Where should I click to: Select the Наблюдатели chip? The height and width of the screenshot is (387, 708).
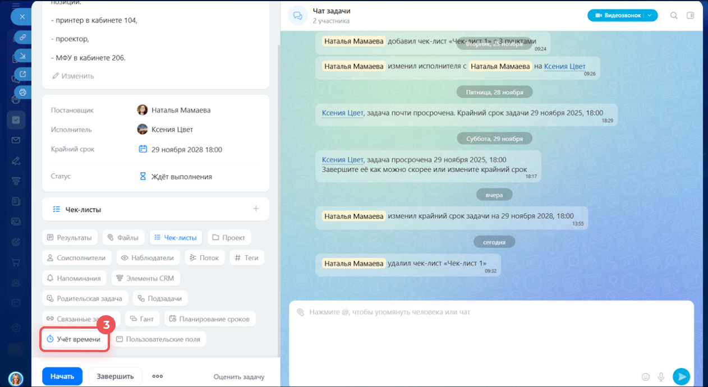point(147,258)
